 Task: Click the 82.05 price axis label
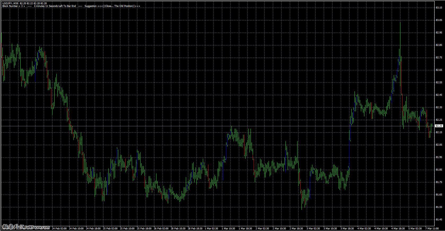439,145
